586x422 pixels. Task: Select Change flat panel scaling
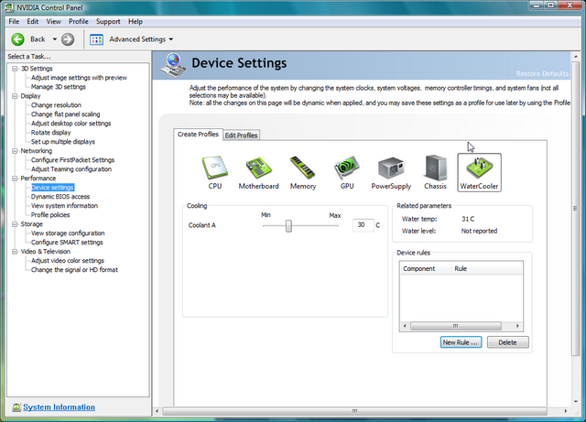tap(65, 114)
